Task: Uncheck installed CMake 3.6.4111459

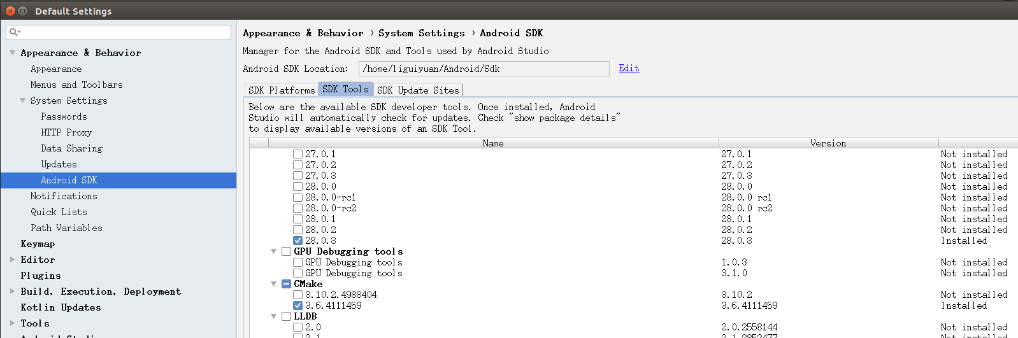Action: pos(298,306)
